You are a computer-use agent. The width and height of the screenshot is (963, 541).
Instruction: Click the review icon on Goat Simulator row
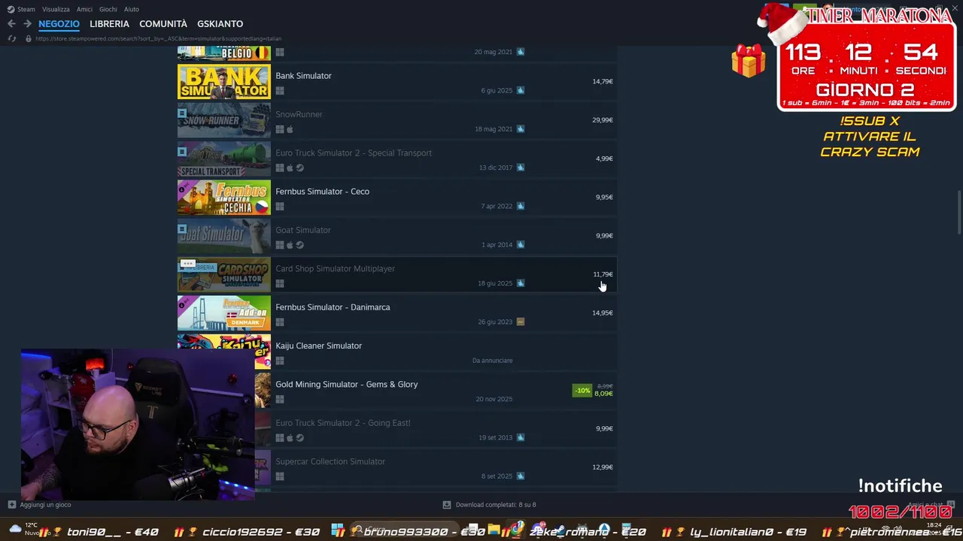[521, 245]
